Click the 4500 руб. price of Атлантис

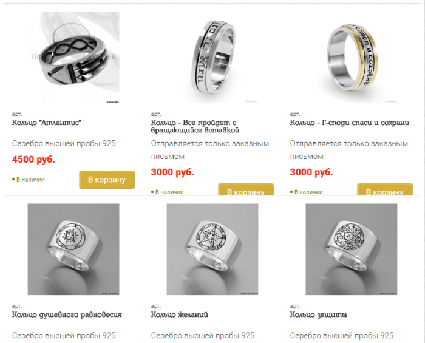point(33,159)
